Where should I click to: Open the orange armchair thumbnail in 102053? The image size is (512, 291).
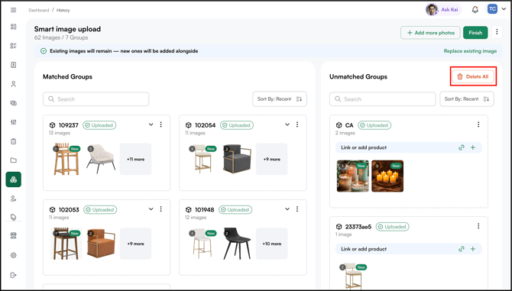click(x=101, y=244)
